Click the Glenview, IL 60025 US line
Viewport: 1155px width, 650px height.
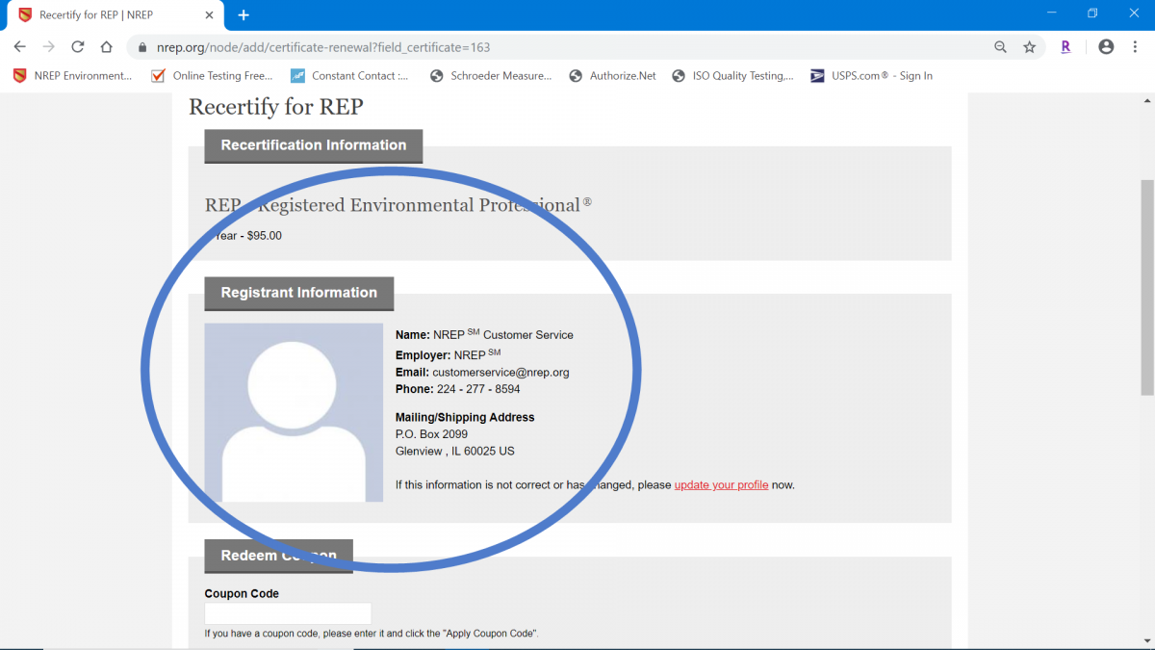click(x=454, y=452)
